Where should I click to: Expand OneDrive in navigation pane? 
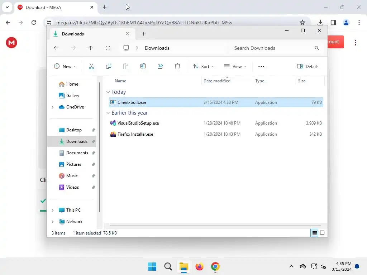click(53, 107)
